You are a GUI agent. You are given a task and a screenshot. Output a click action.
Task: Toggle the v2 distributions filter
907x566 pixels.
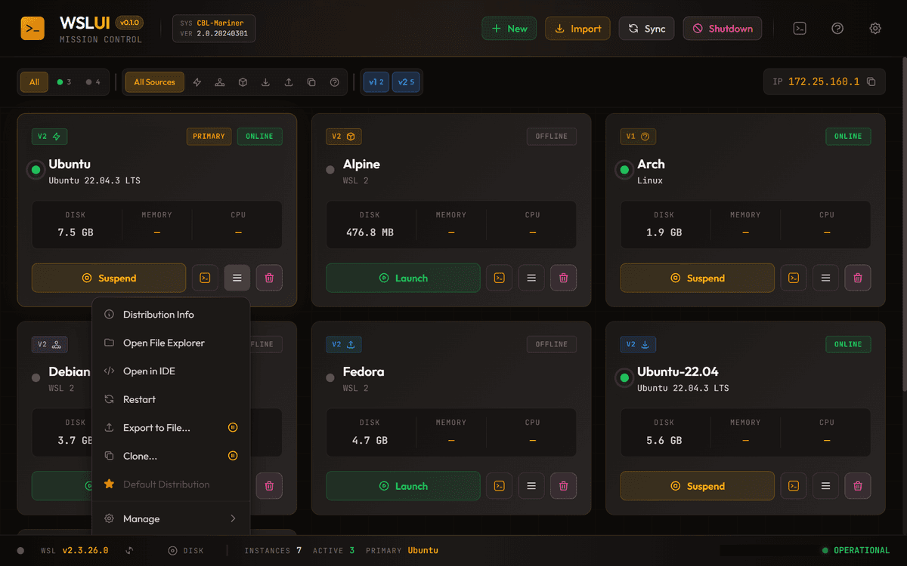(407, 82)
